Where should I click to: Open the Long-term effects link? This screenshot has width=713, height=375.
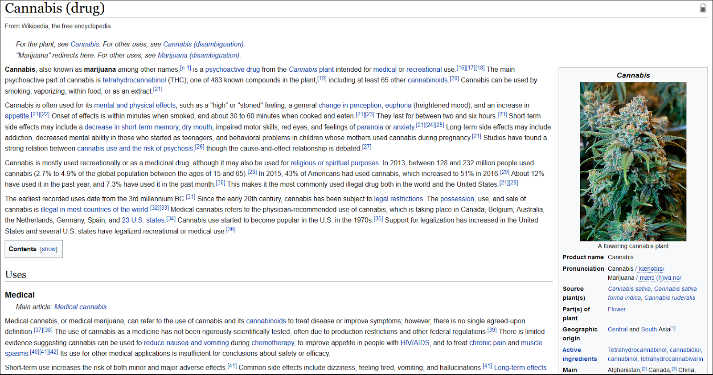click(x=520, y=368)
